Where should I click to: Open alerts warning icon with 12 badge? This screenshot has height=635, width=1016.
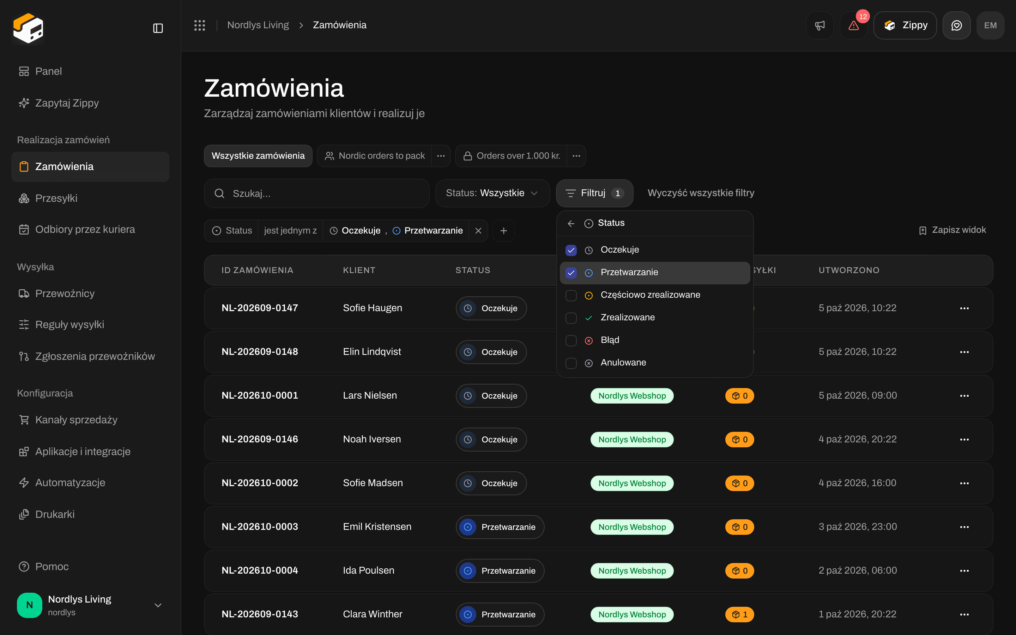(x=853, y=25)
